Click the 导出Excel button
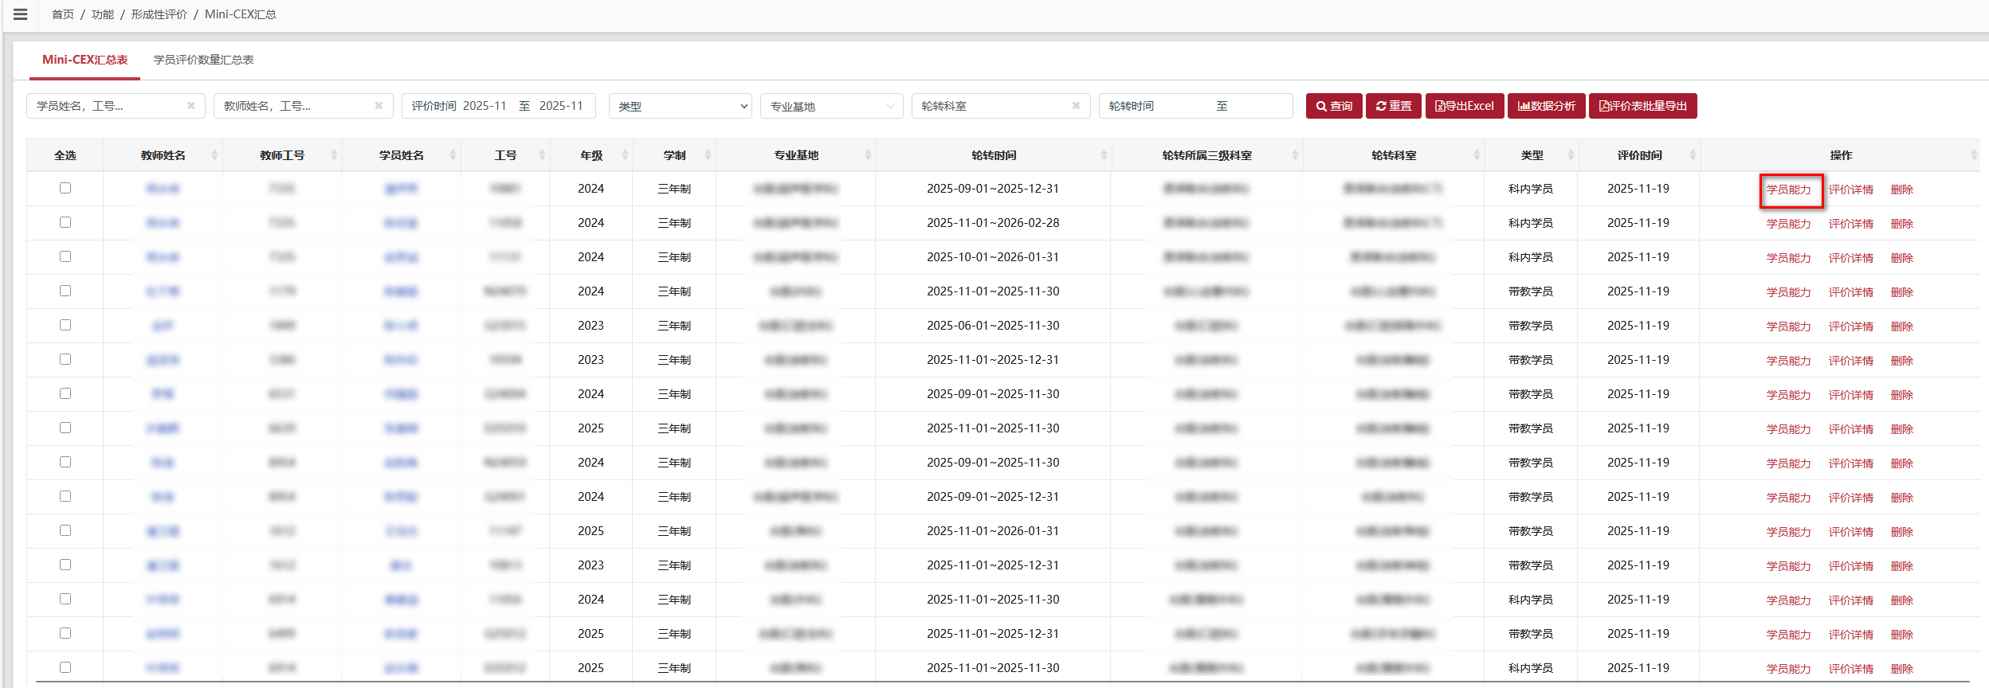The height and width of the screenshot is (688, 1989). [x=1465, y=106]
